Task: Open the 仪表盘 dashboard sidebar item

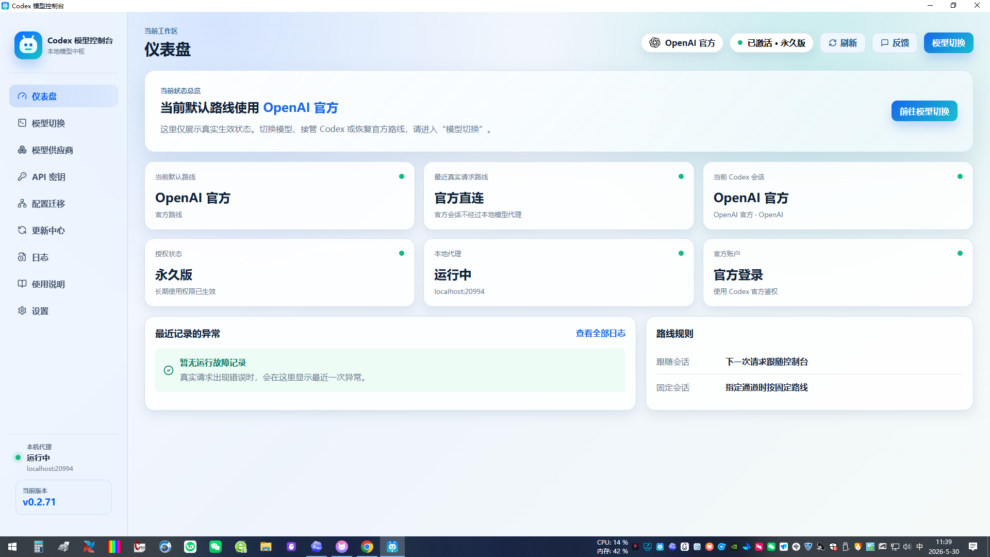Action: (63, 96)
